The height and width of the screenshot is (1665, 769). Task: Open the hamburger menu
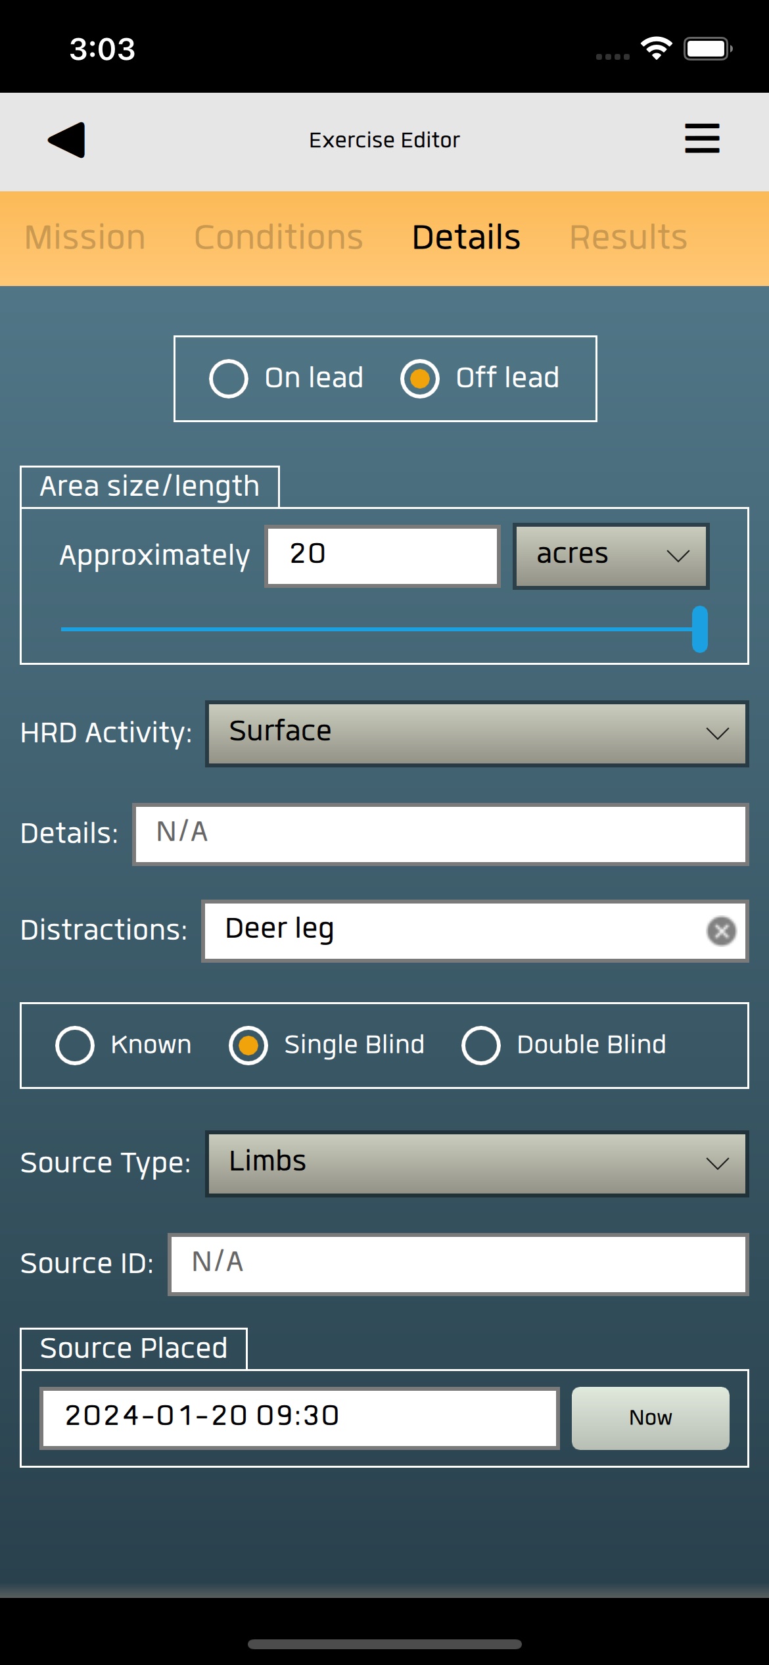(702, 139)
